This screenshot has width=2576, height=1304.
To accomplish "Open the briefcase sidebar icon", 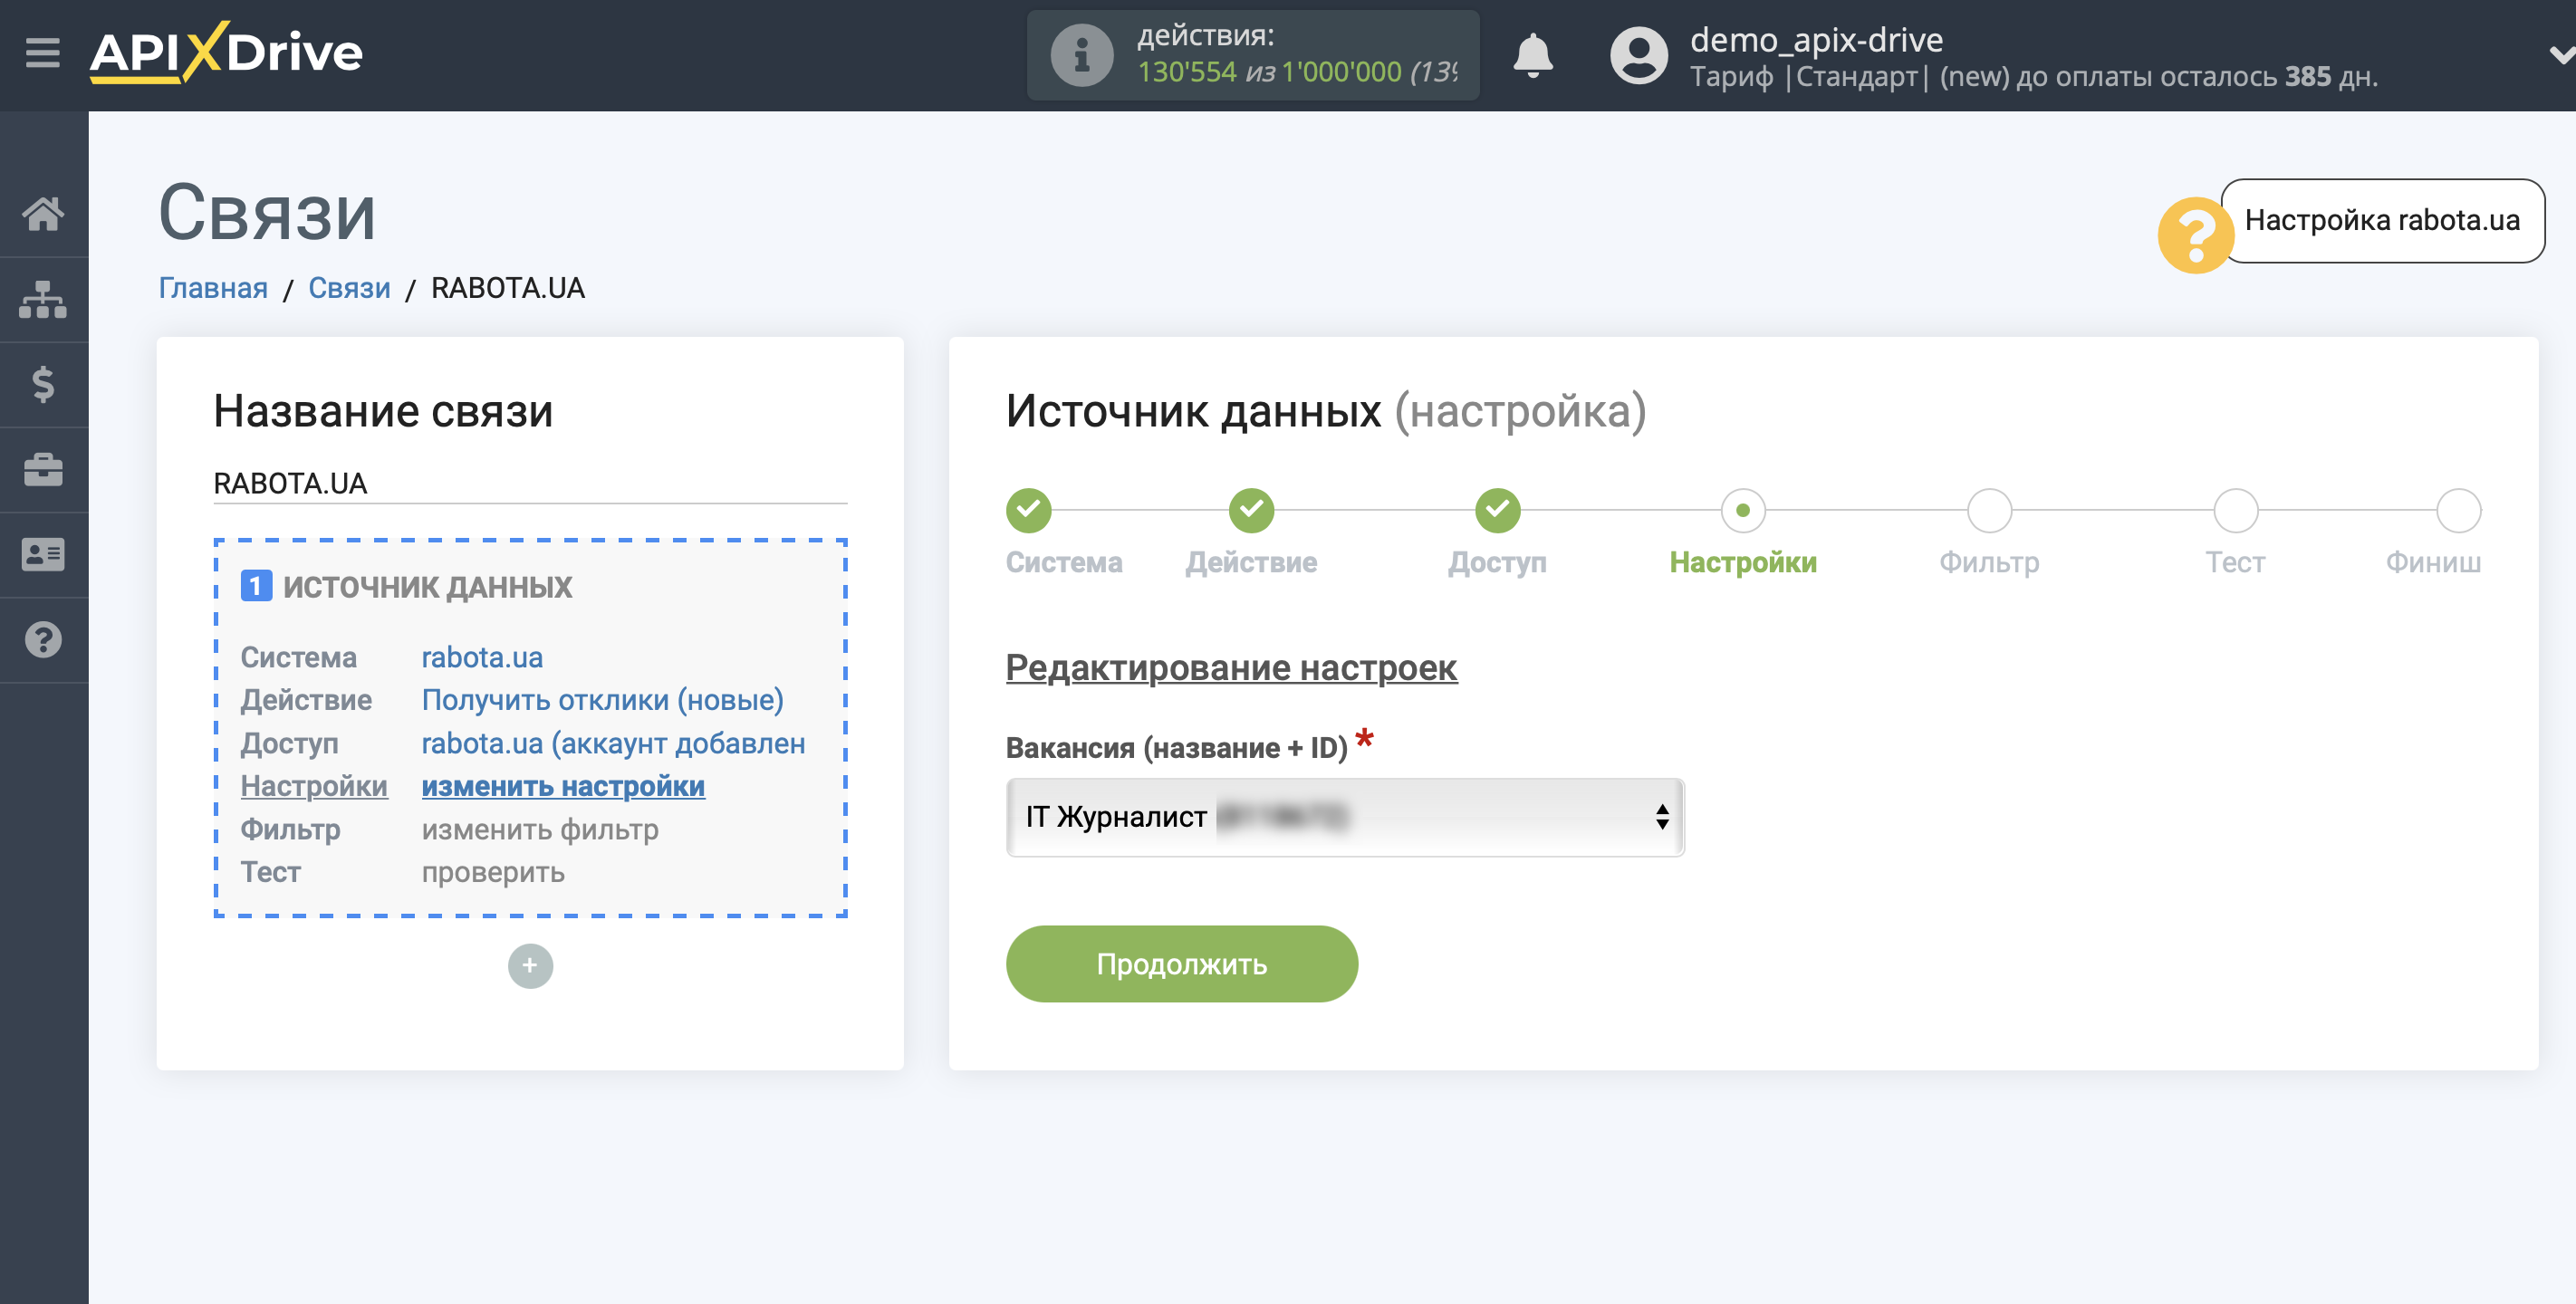I will [43, 469].
